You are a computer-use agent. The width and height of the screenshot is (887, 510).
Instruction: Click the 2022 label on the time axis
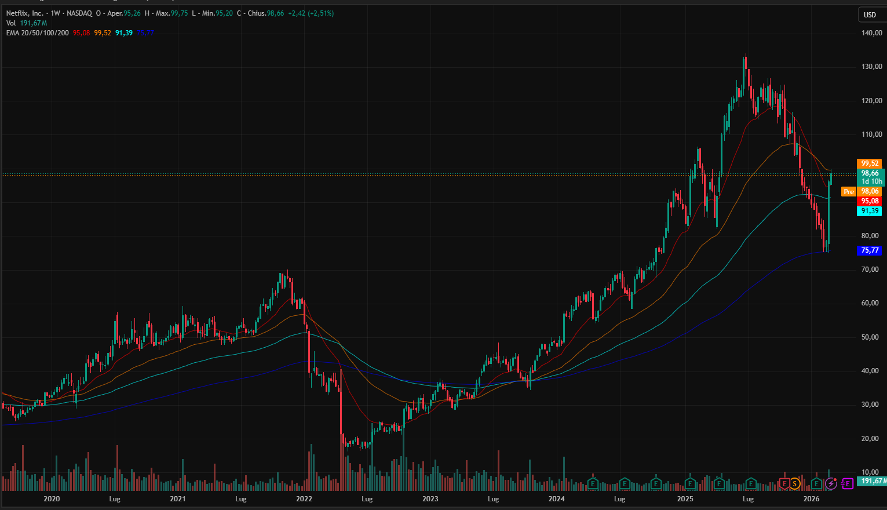tap(304, 498)
